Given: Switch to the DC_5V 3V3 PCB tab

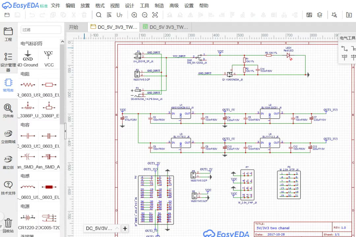Looking at the screenshot, I should (x=165, y=27).
